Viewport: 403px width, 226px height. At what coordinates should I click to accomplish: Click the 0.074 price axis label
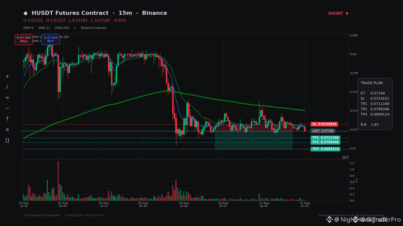pyautogui.click(x=354, y=111)
